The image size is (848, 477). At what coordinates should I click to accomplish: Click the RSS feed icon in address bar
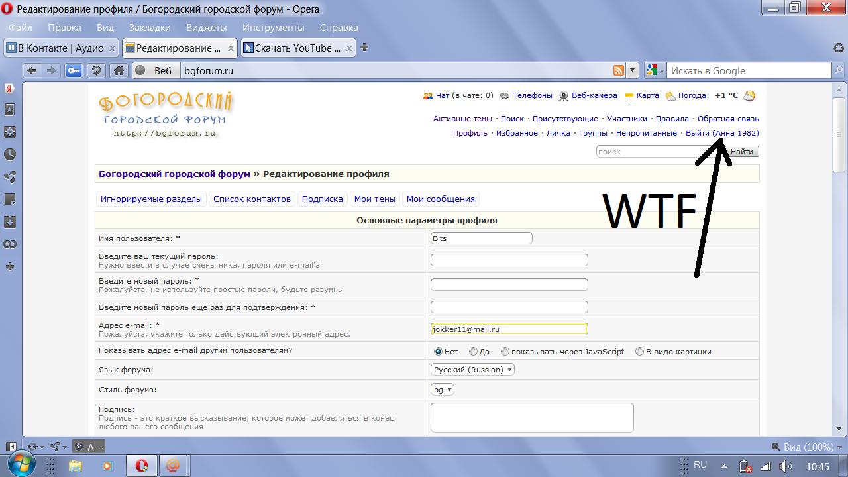coord(618,70)
